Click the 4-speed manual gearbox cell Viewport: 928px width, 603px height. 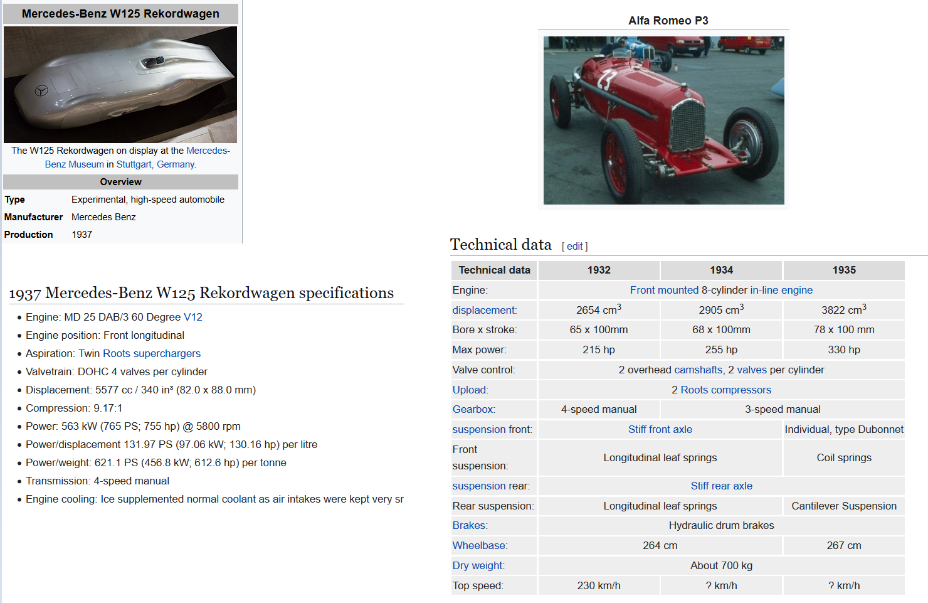[599, 410]
